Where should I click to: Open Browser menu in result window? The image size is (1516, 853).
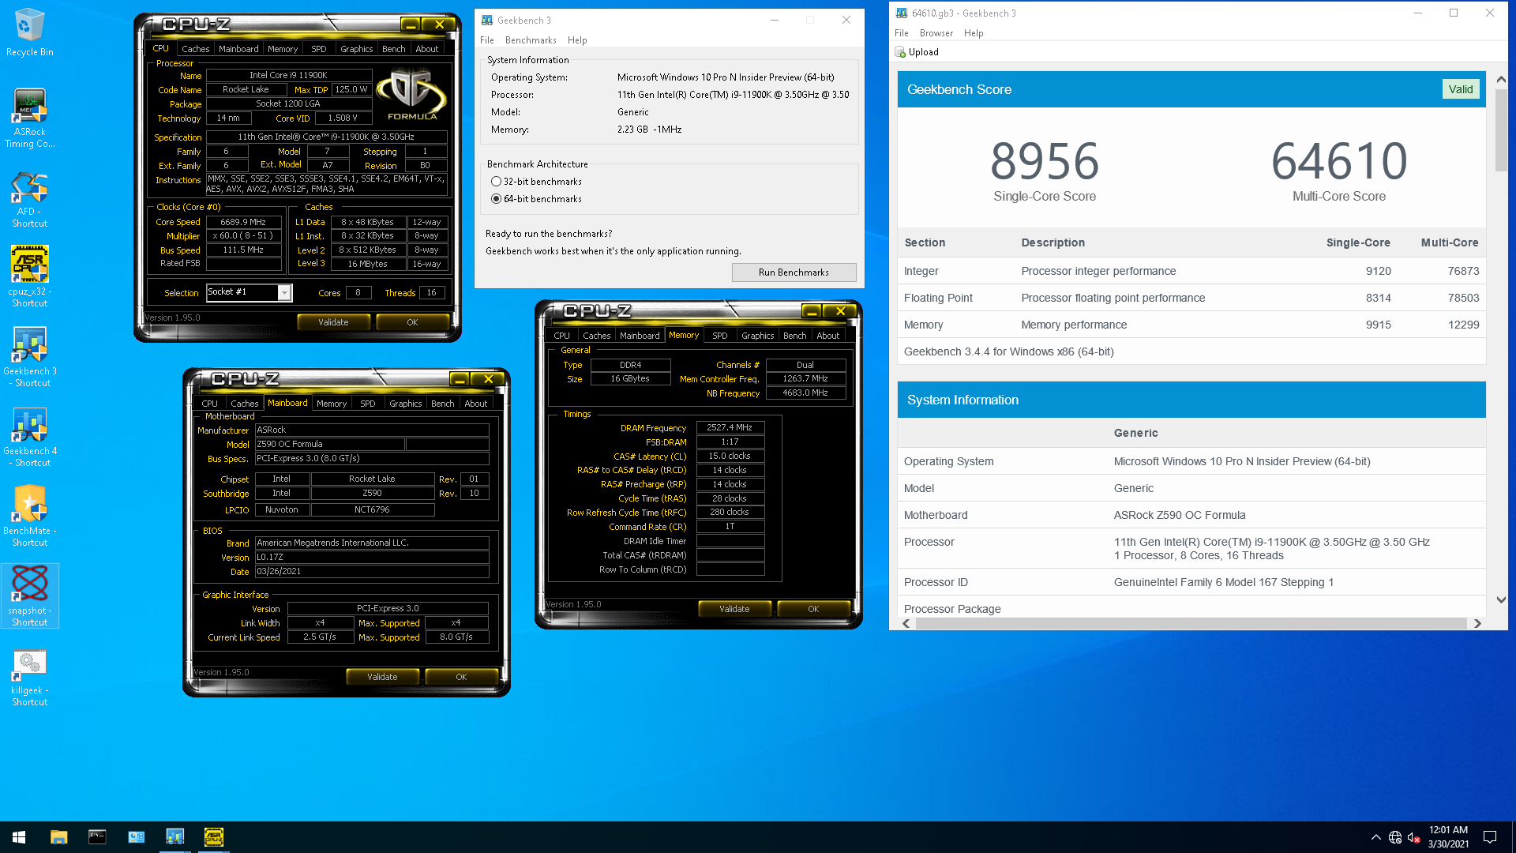(936, 33)
